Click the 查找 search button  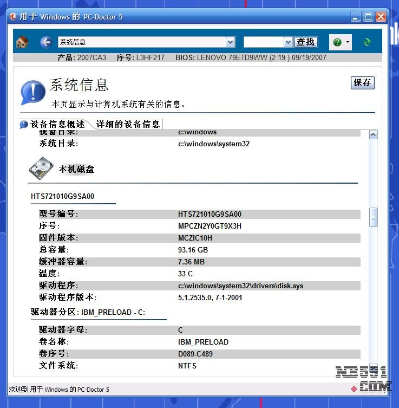pyautogui.click(x=306, y=42)
